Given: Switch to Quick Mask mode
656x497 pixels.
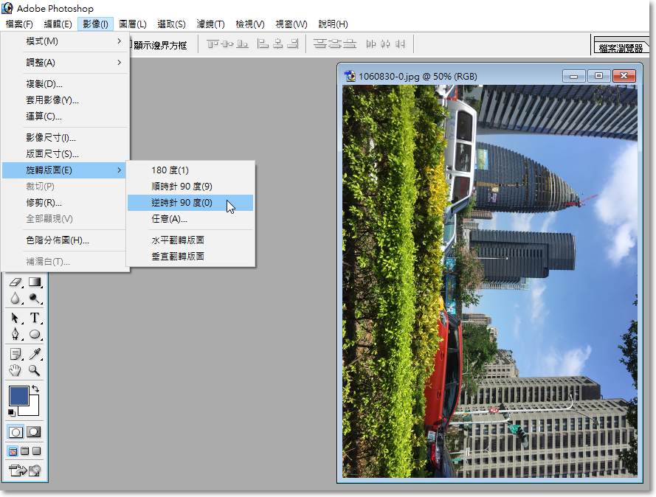Looking at the screenshot, I should coord(34,432).
